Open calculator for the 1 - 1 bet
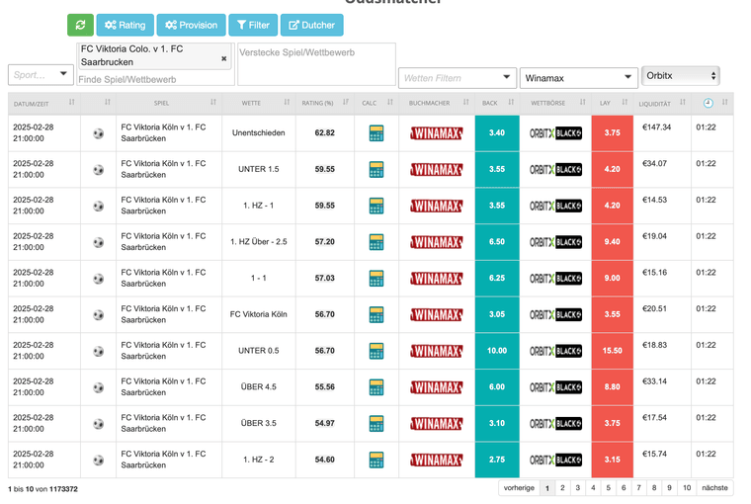Screen dimensions: 751x504 [x=376, y=279]
